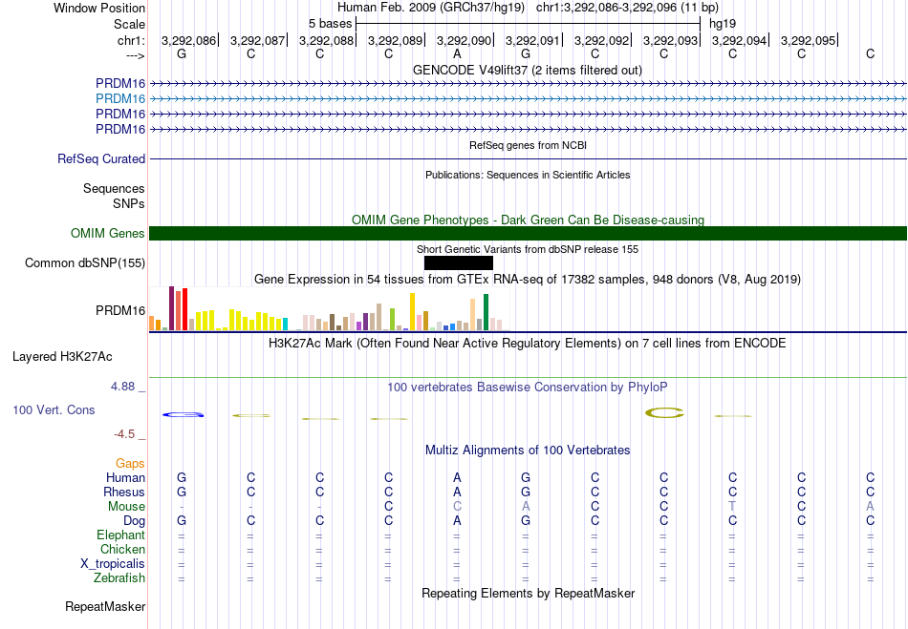Screen dimensions: 908x629
Task: Click the 4.88 PhyloP upper scale value
Action: click(x=122, y=387)
